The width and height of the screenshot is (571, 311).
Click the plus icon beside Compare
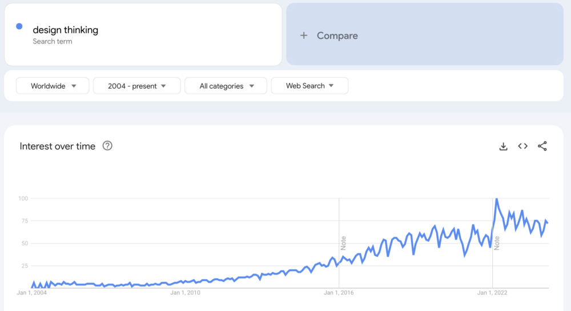[304, 35]
